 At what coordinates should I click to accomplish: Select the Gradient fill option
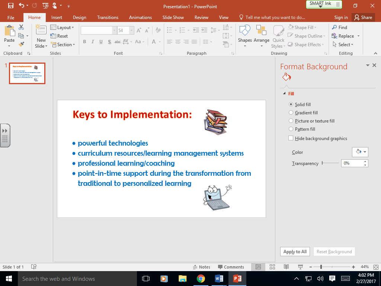point(291,113)
